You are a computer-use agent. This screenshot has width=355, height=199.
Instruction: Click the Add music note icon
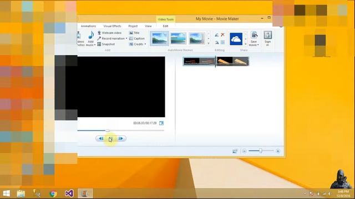tap(91, 35)
